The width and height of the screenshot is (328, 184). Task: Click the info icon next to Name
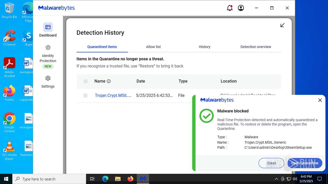click(109, 81)
